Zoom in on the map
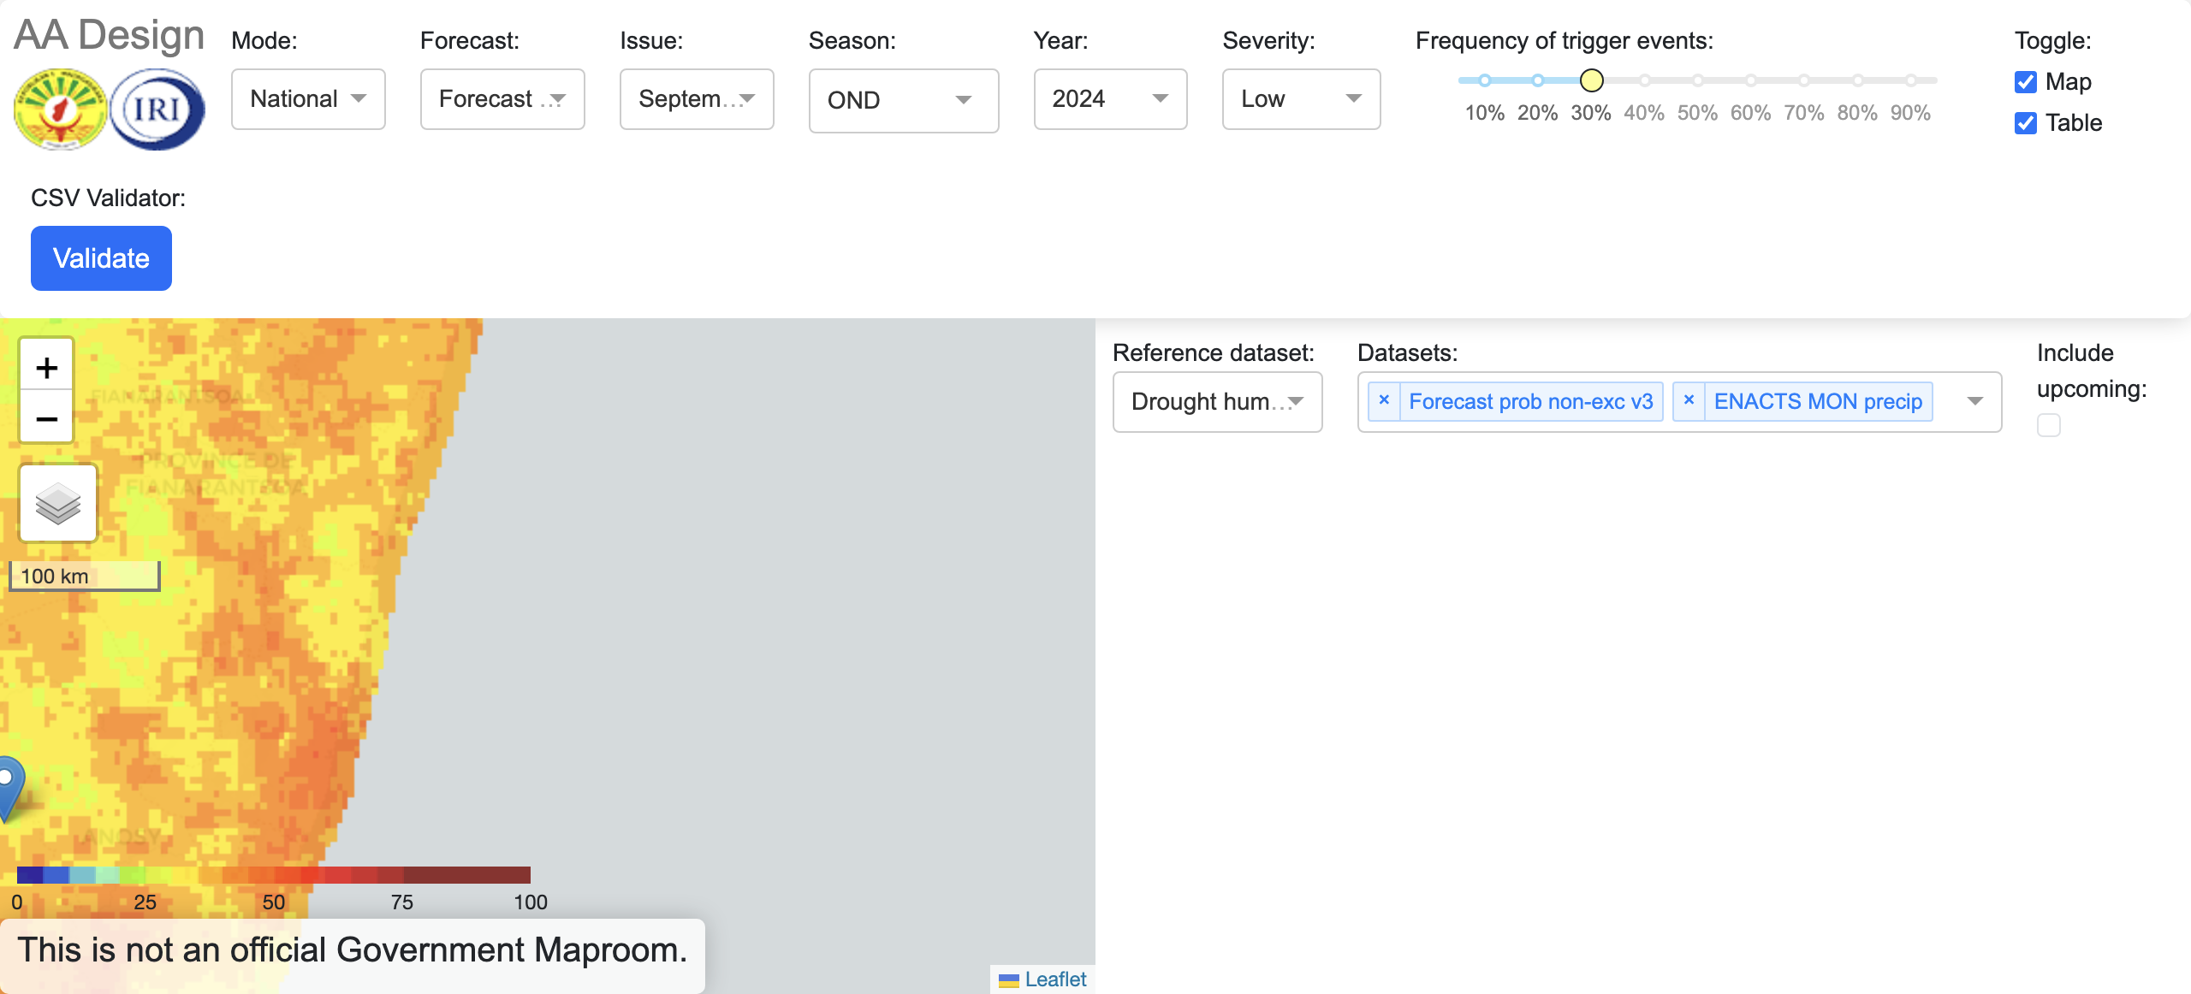The image size is (2191, 994). (46, 368)
